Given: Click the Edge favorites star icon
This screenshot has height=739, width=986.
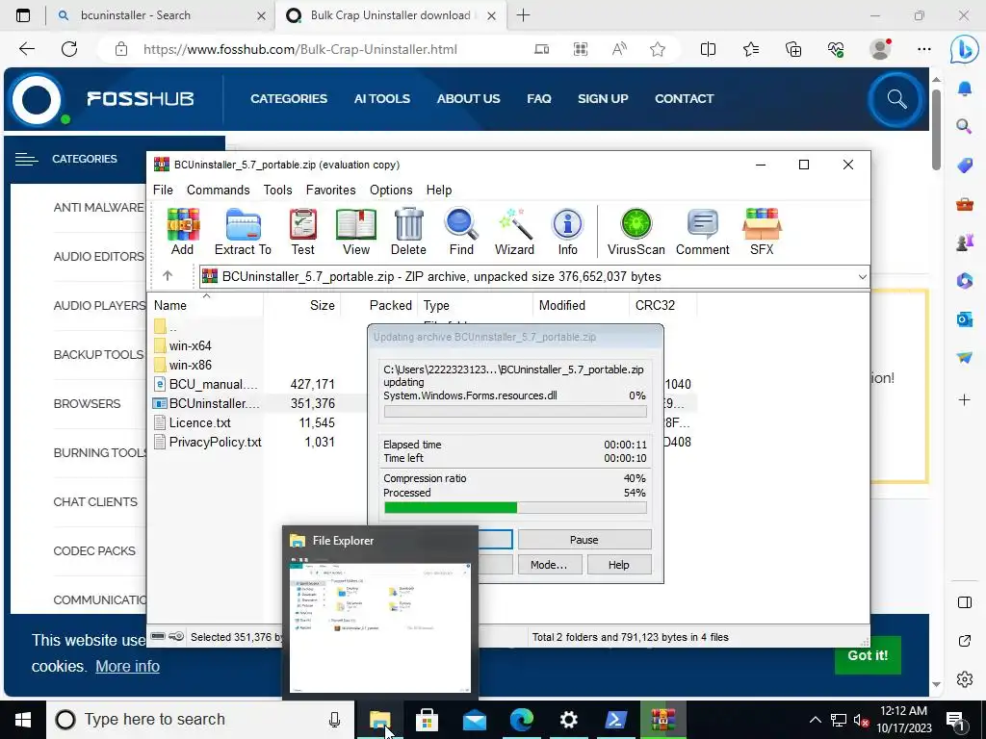Looking at the screenshot, I should pyautogui.click(x=658, y=49).
